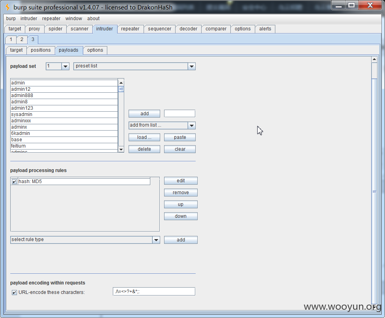Select the hash: MD5 processing rule
This screenshot has height=318, width=385.
84,182
